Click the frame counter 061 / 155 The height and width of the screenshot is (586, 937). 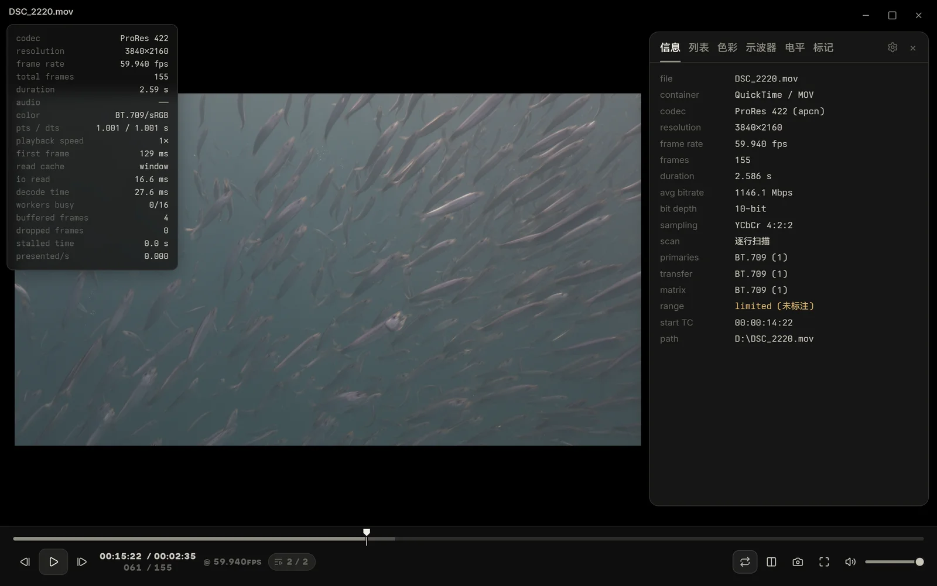[x=148, y=568]
